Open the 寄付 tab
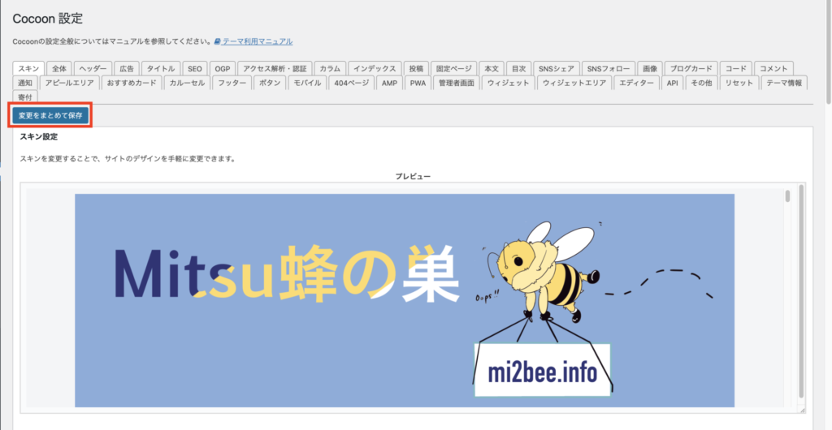The height and width of the screenshot is (430, 832). click(25, 97)
